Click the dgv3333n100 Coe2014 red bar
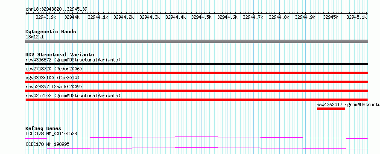Screen dimensions: 380x154 196,82
